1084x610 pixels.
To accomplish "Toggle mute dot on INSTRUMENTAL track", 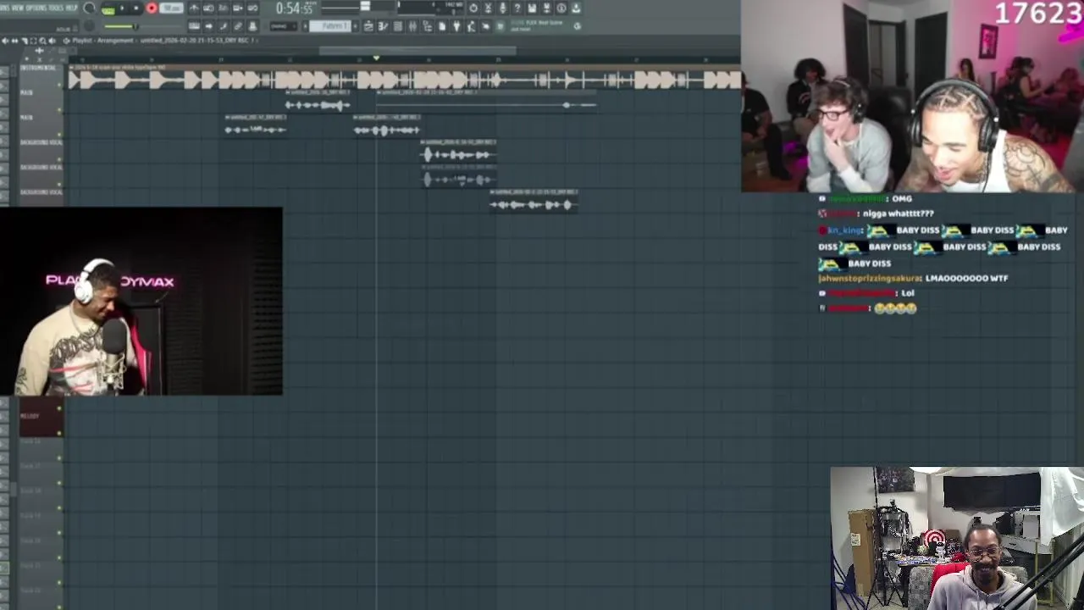I will coord(59,85).
